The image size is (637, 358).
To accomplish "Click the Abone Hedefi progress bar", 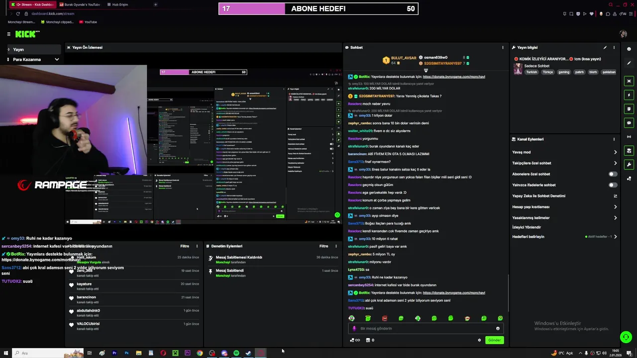I will 318,8.
